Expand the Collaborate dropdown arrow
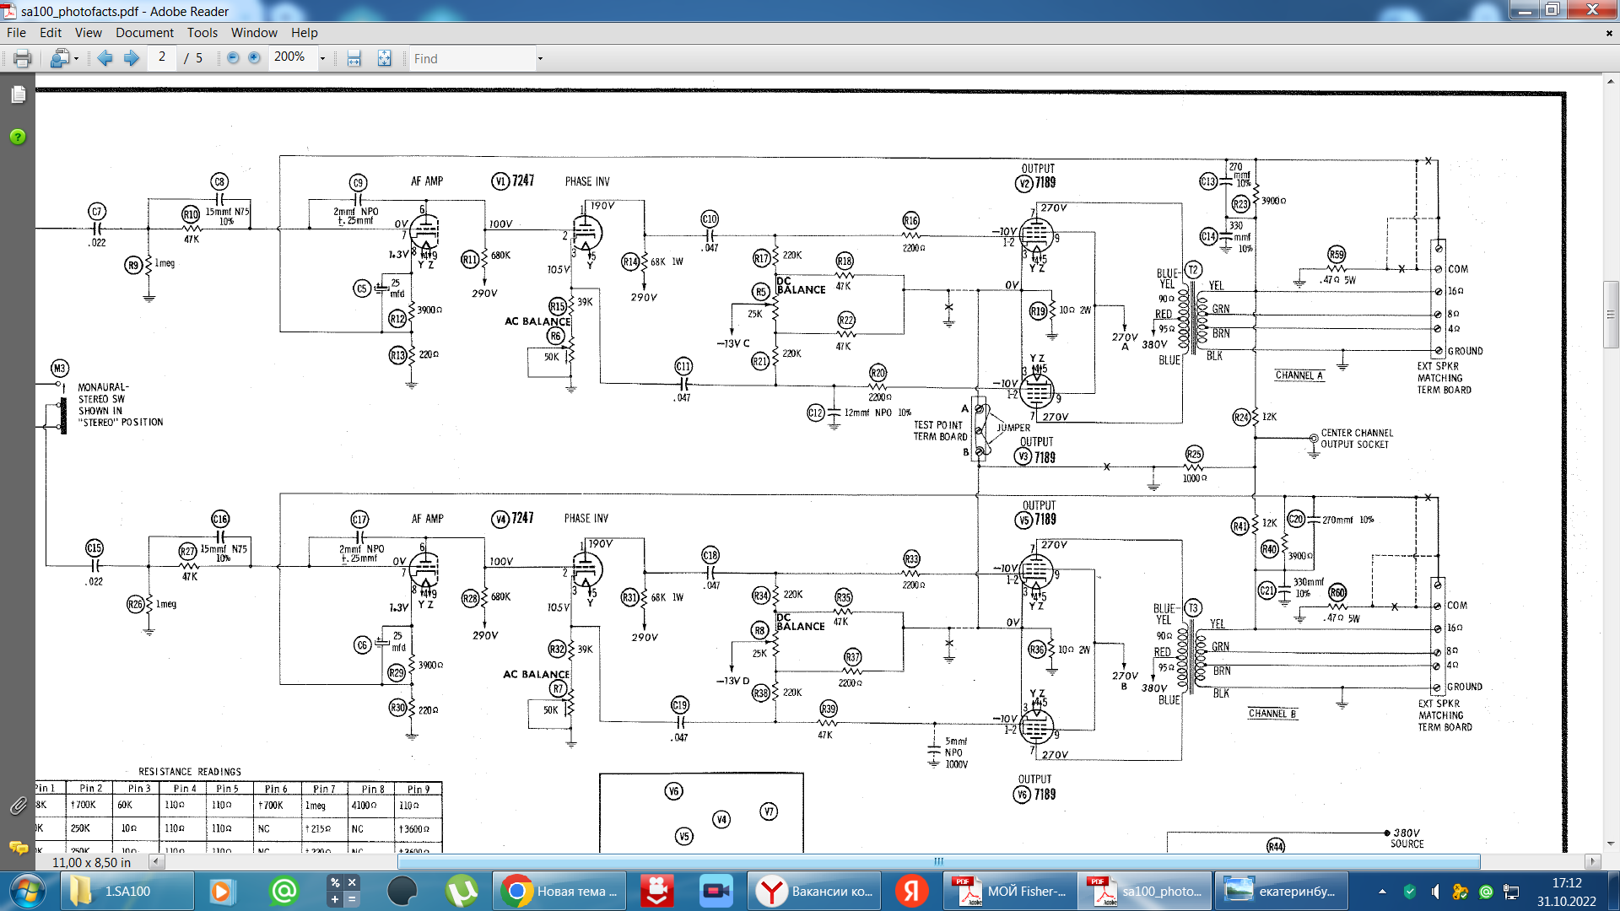This screenshot has height=911, width=1620. [x=77, y=58]
